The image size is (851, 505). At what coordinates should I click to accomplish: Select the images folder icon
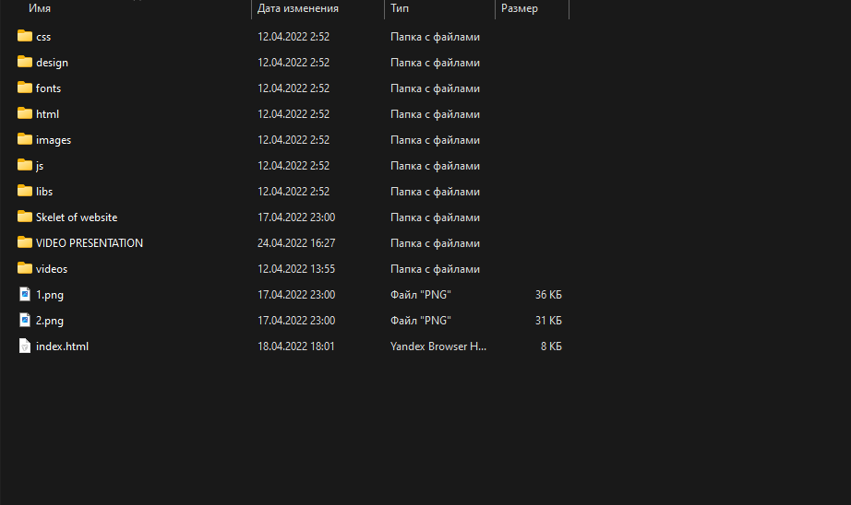25,140
